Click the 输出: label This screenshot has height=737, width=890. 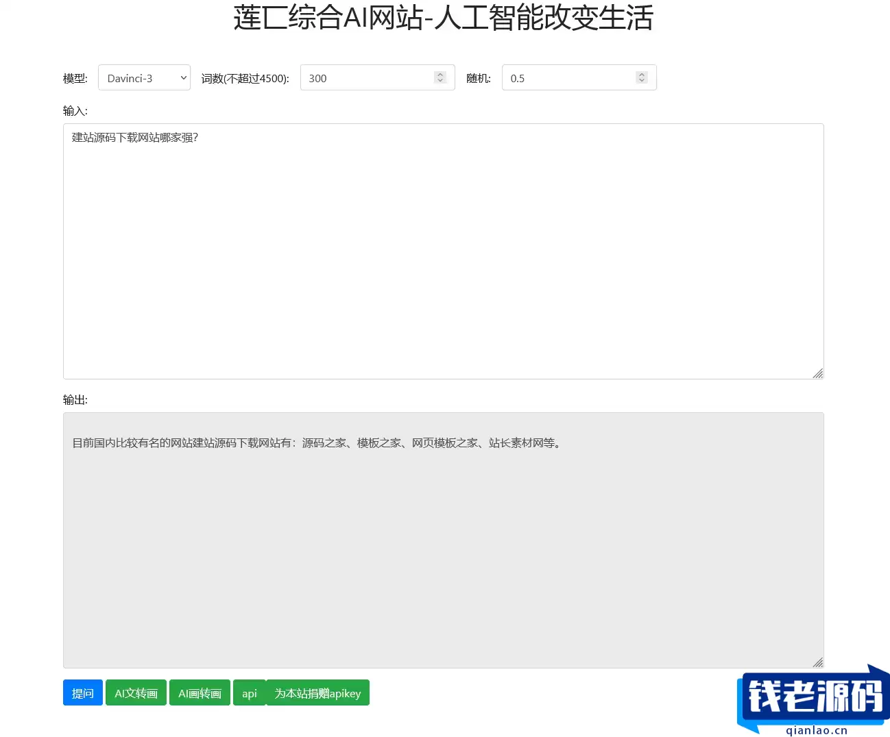pyautogui.click(x=75, y=400)
